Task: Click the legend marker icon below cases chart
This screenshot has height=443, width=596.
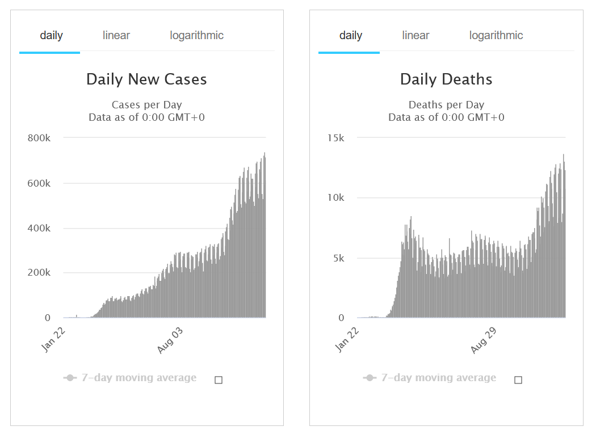Action: 70,378
